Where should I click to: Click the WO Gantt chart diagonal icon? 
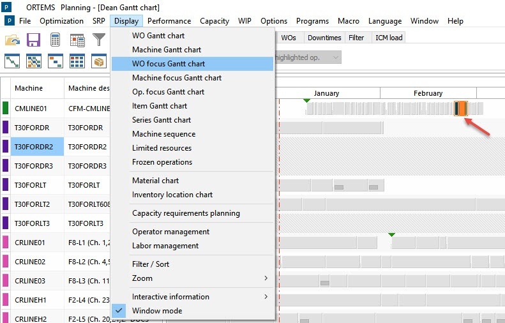pyautogui.click(x=12, y=61)
